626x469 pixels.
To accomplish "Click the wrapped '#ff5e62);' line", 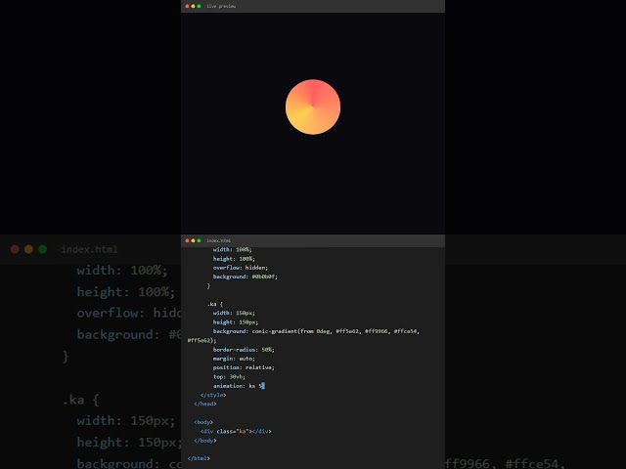I will click(x=202, y=341).
